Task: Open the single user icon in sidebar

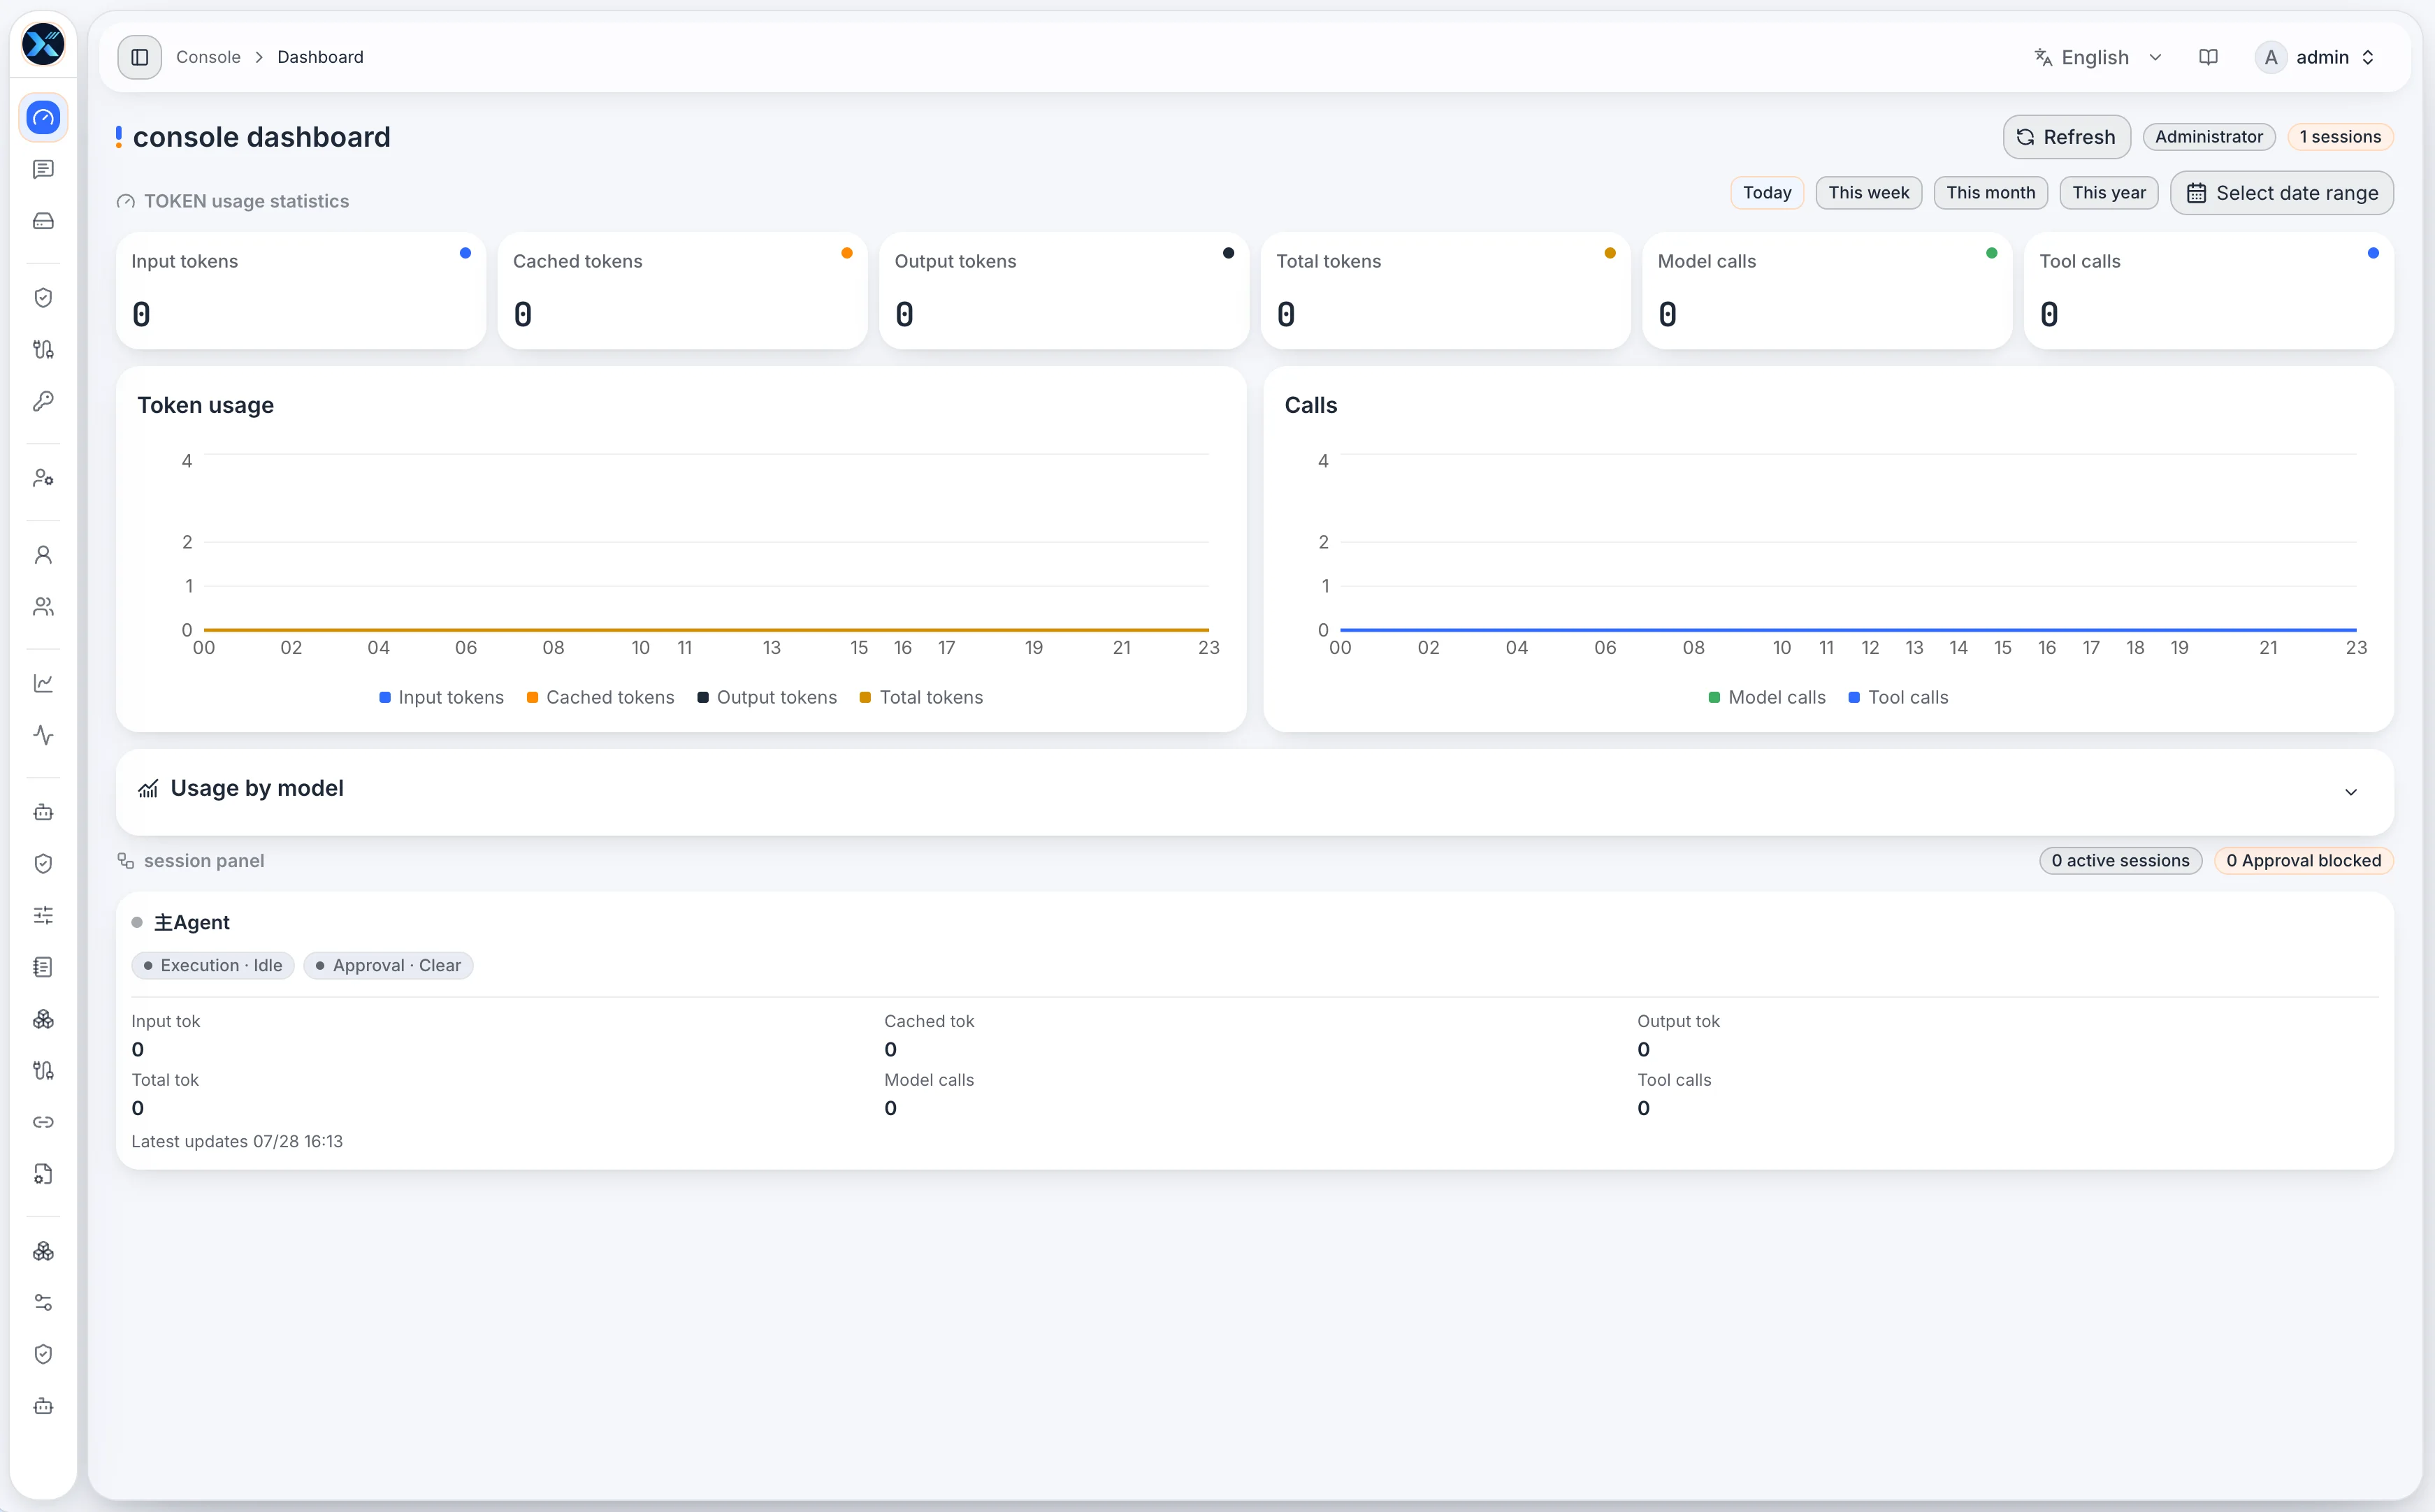Action: pos(43,555)
